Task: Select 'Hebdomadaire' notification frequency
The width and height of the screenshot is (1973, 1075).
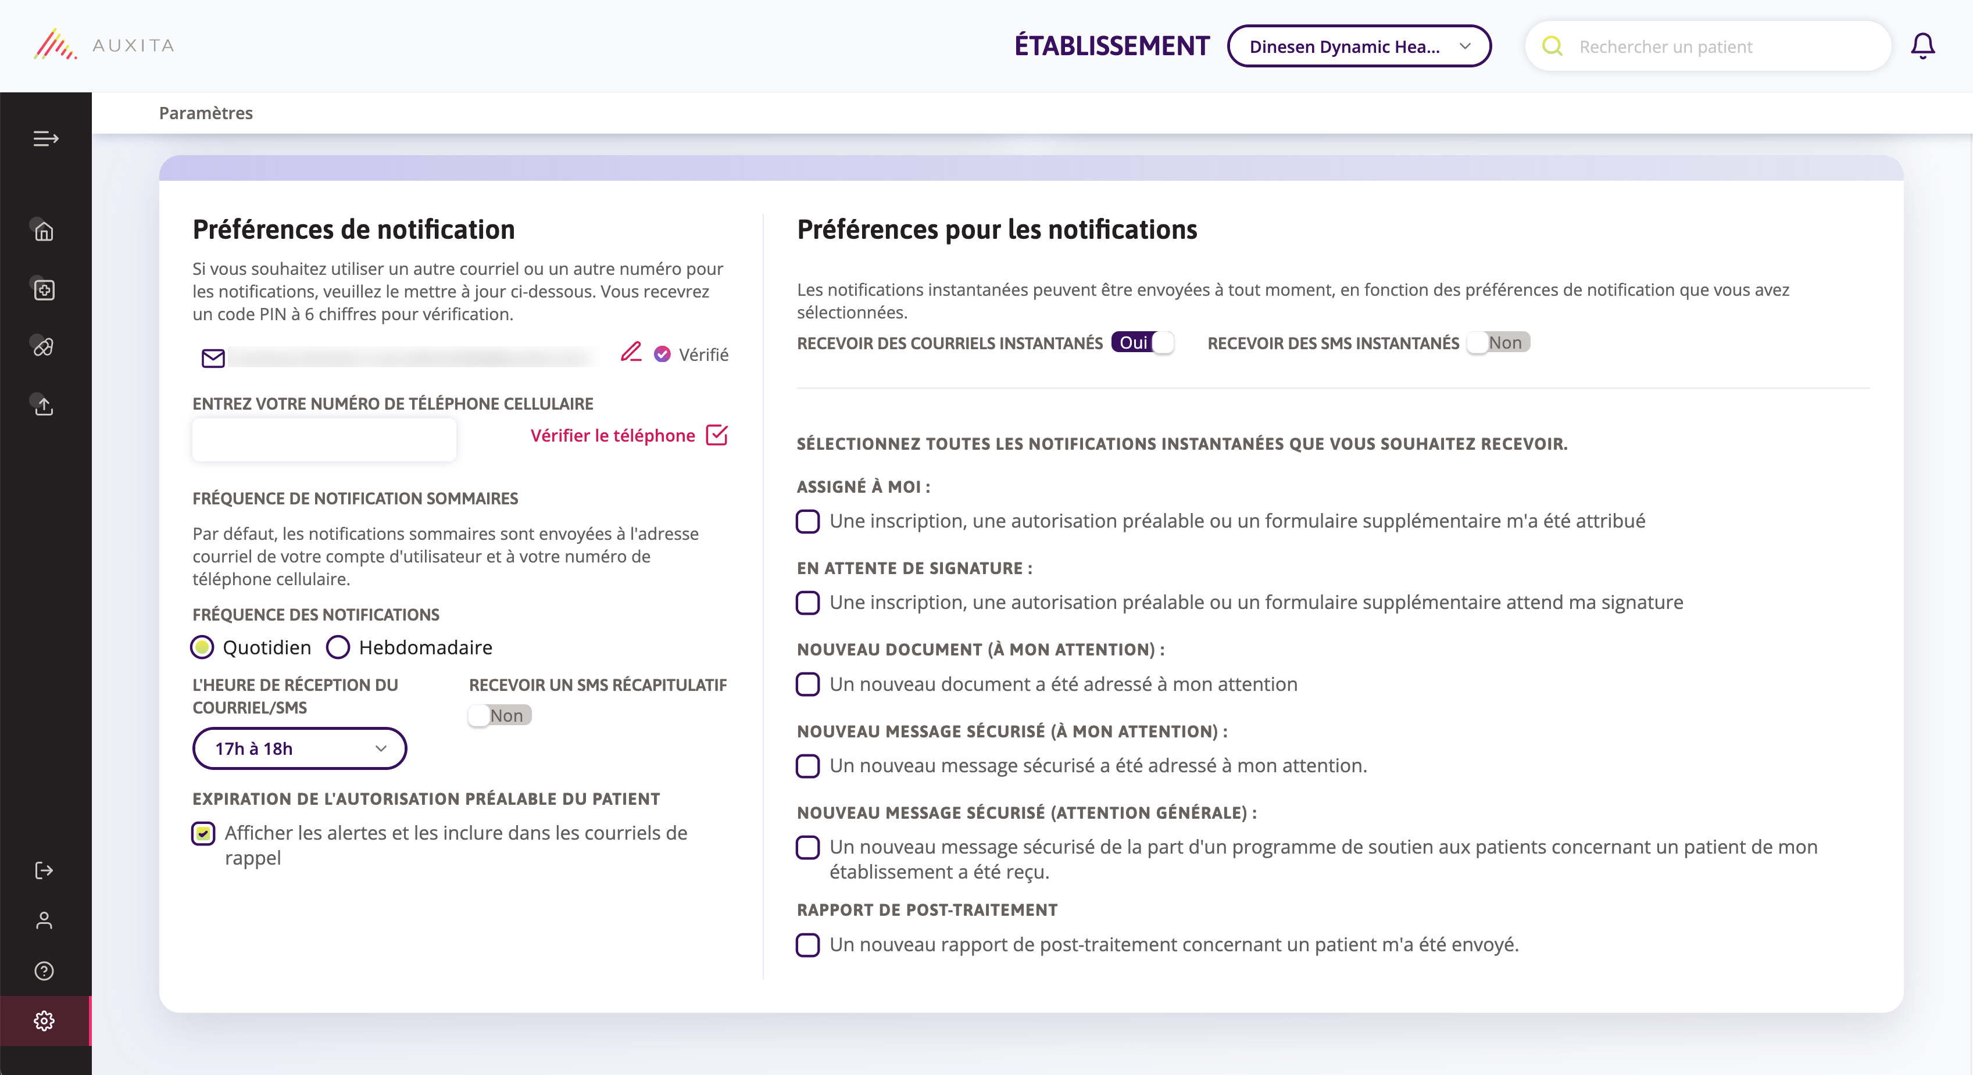Action: pyautogui.click(x=337, y=647)
